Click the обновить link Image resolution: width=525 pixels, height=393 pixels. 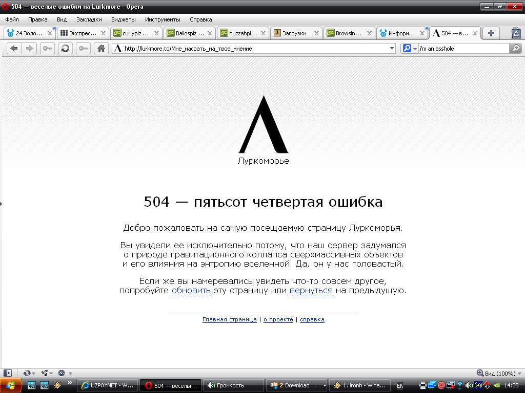click(x=191, y=291)
